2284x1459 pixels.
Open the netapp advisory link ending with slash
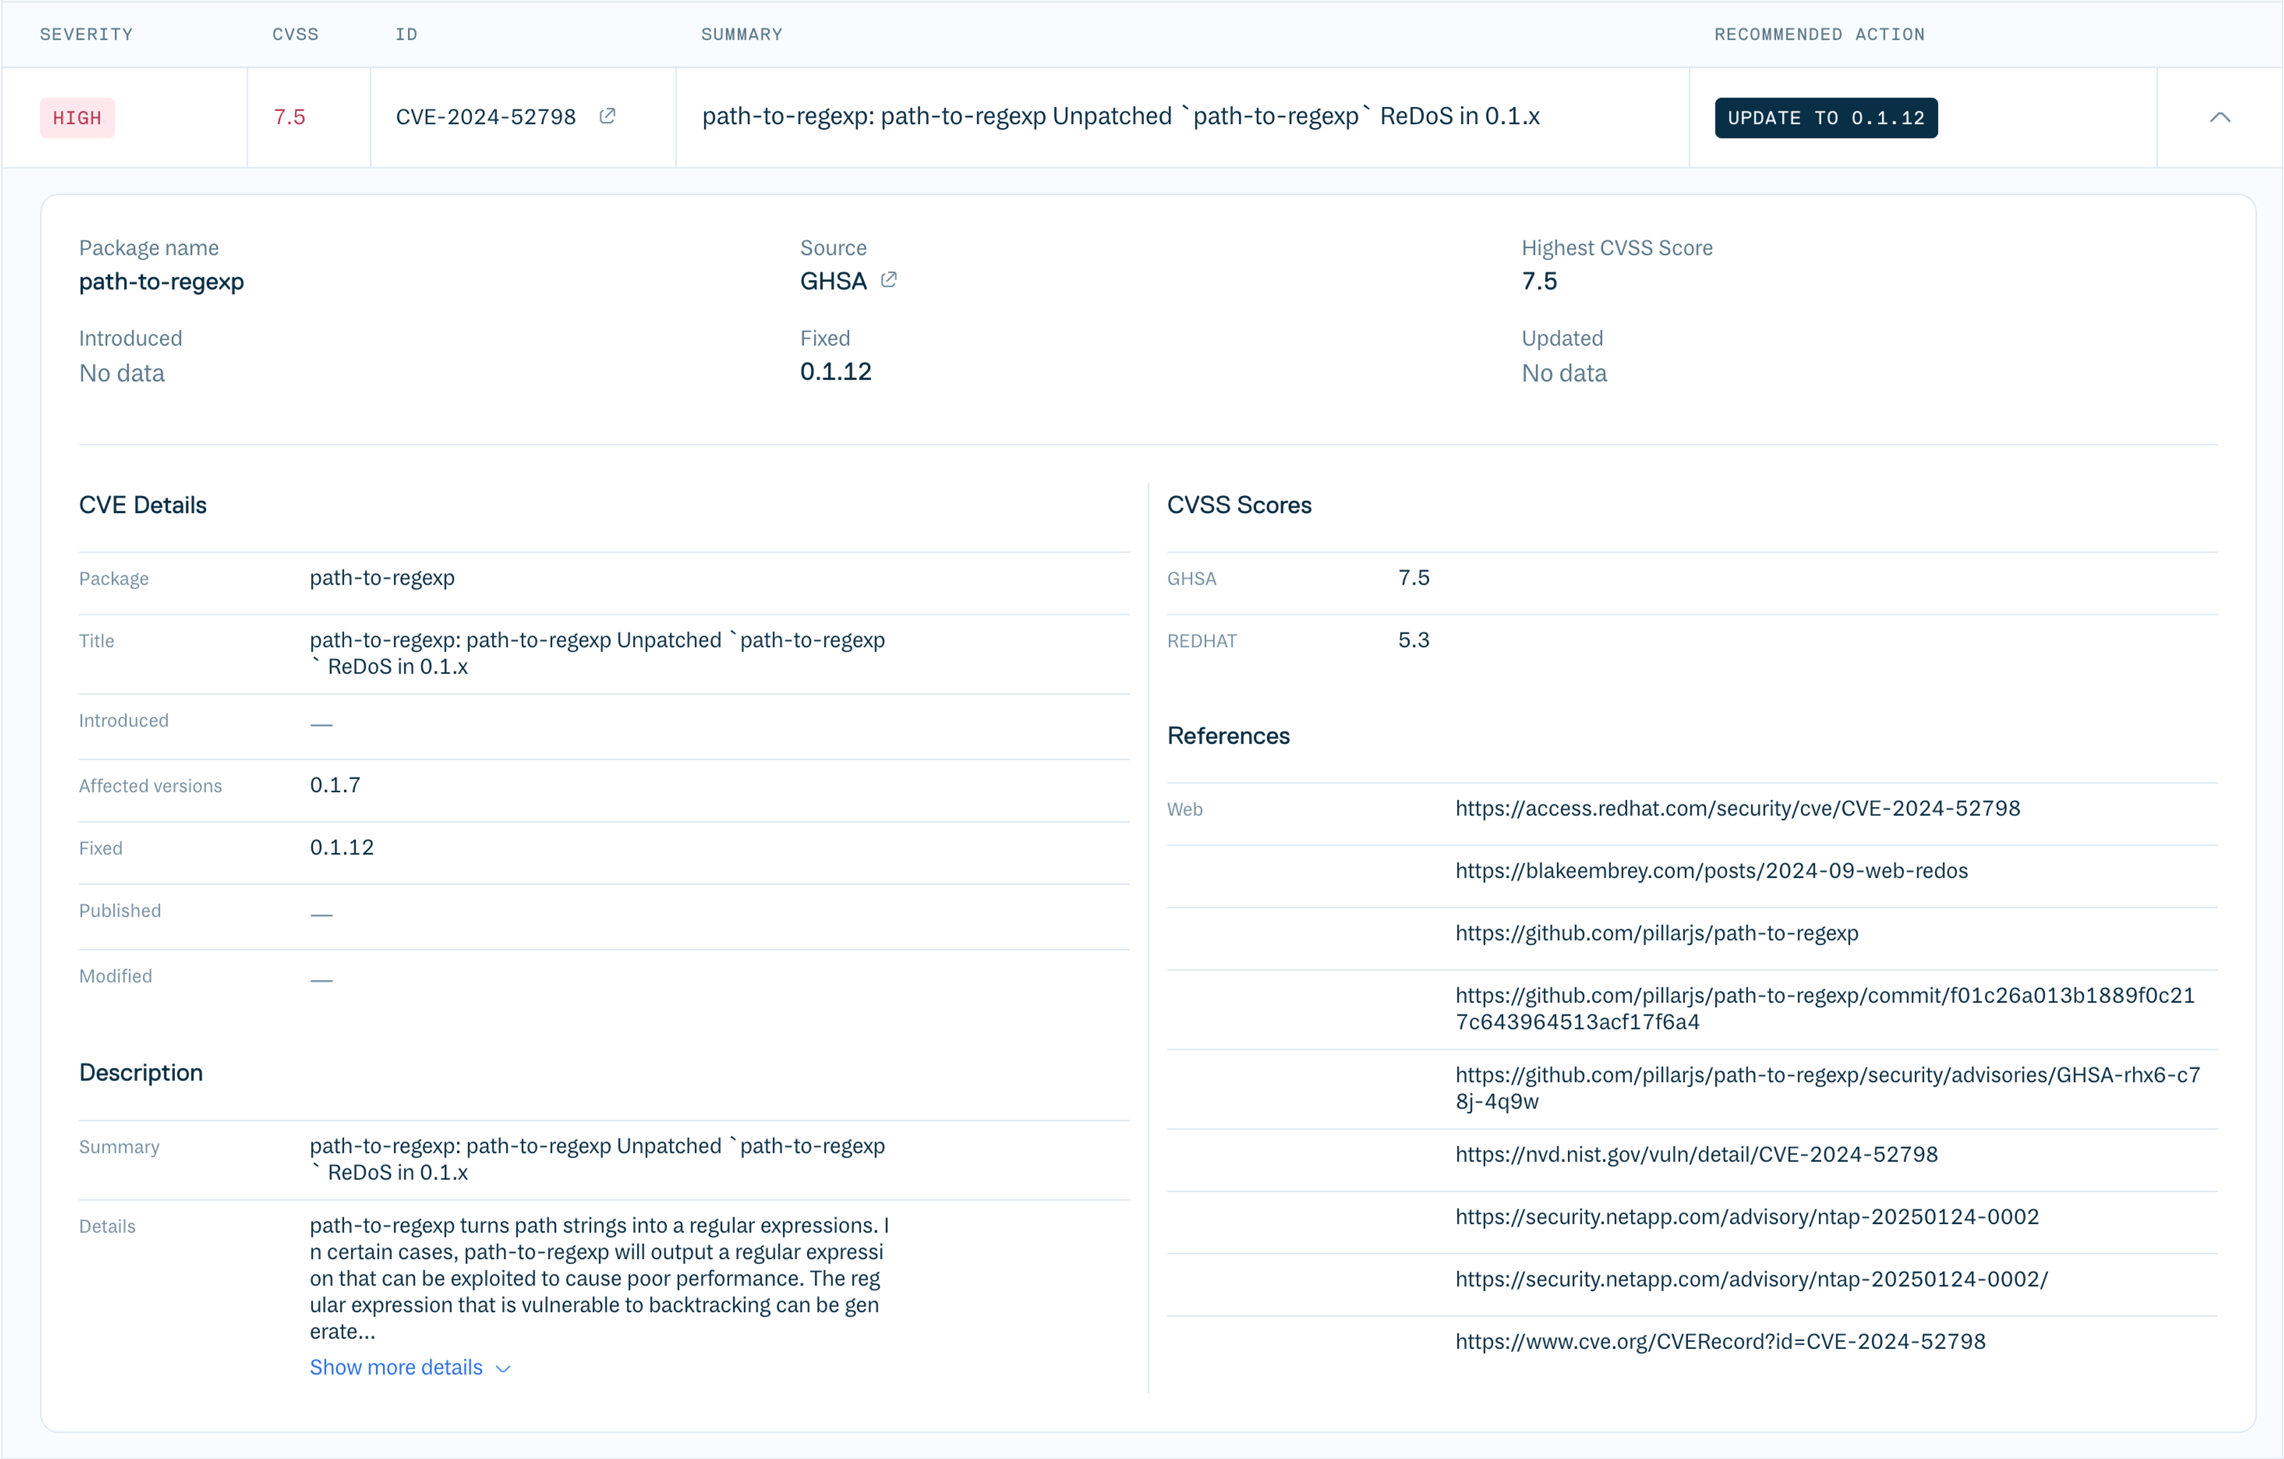click(1751, 1280)
